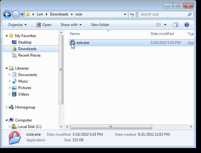Screen dimensions: 201x153
Task: Collapse the Libraries group
Action: pos(6,68)
